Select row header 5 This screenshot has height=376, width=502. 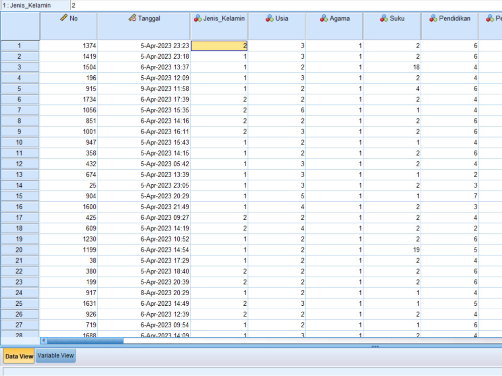[x=20, y=89]
